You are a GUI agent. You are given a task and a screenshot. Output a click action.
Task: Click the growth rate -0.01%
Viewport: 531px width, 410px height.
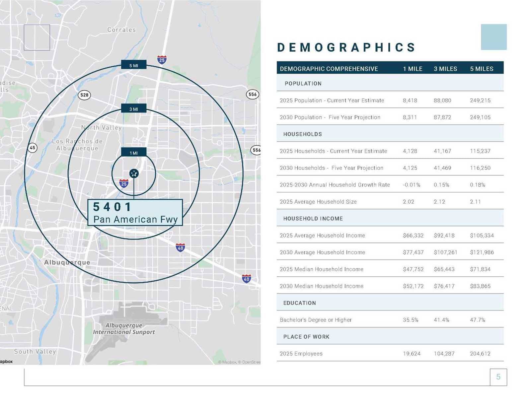coord(412,185)
